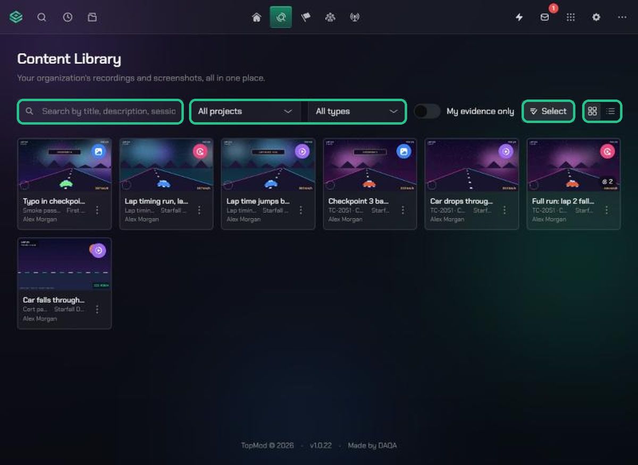Open kebab menu on Typo in checkpoi... card
The height and width of the screenshot is (465, 638).
[x=97, y=210]
